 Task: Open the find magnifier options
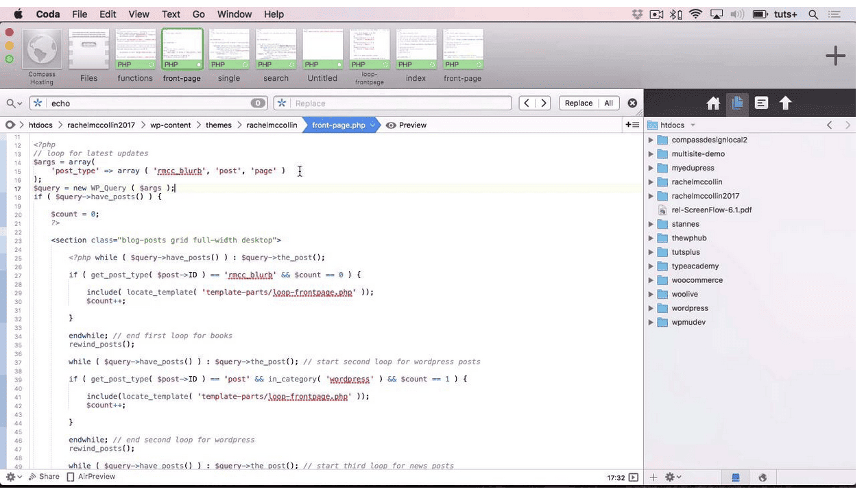coord(14,103)
